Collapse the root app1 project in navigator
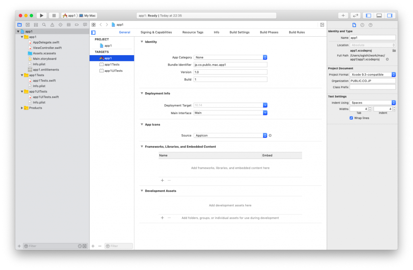The image size is (413, 270). 18,31
